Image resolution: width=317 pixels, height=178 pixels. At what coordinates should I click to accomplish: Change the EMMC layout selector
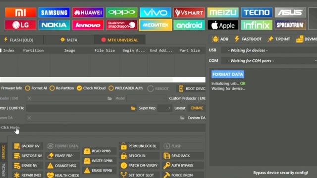click(197, 108)
